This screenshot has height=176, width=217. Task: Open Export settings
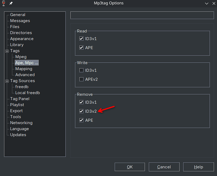16,111
